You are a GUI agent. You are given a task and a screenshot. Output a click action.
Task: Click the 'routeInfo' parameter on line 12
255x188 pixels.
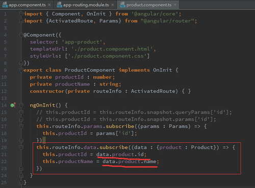click(107, 91)
